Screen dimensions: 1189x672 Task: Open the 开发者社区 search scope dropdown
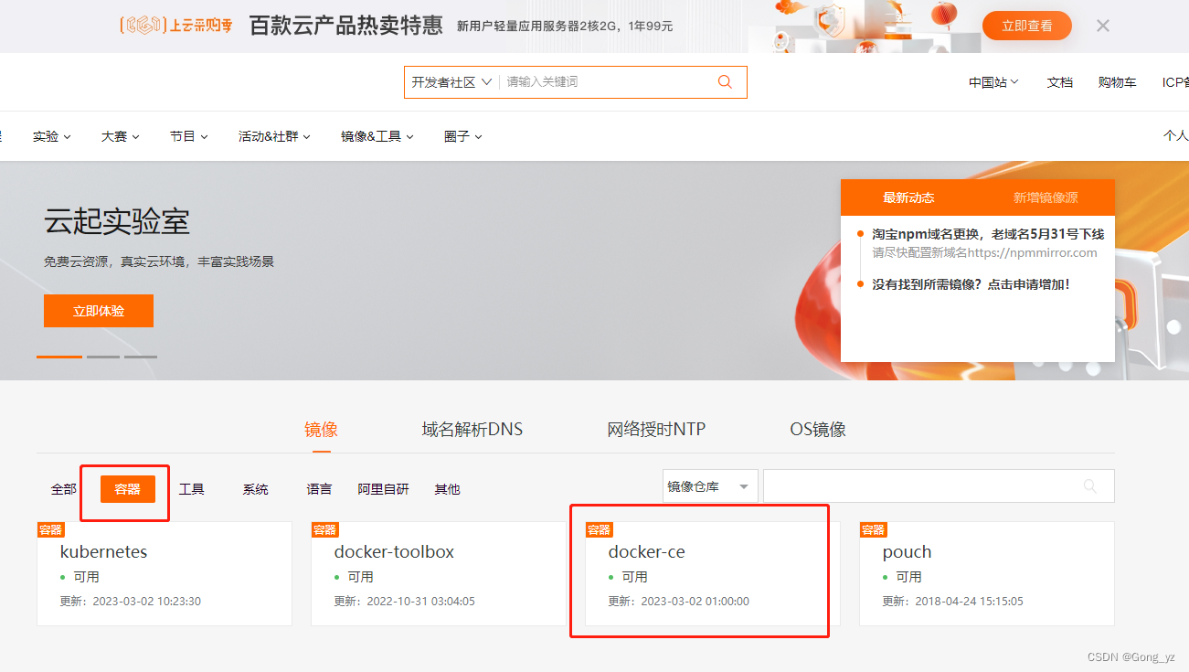pyautogui.click(x=451, y=82)
